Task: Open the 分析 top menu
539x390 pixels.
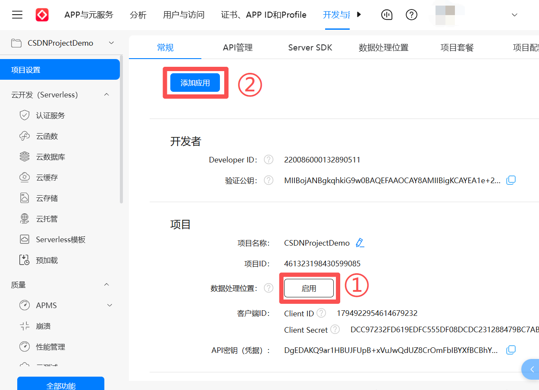Action: 138,15
